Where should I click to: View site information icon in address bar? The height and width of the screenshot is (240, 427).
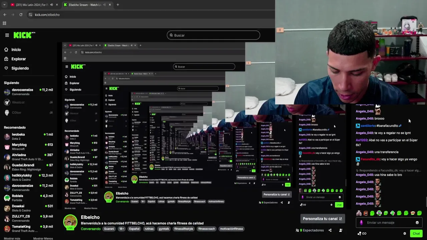30,15
